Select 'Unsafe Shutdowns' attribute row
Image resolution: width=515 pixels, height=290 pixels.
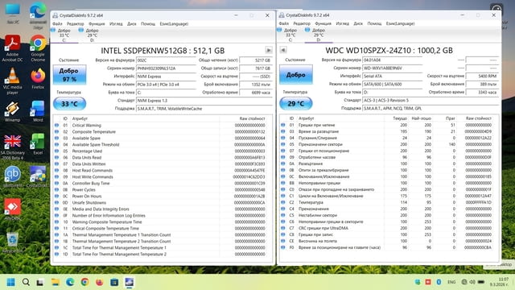(x=163, y=202)
